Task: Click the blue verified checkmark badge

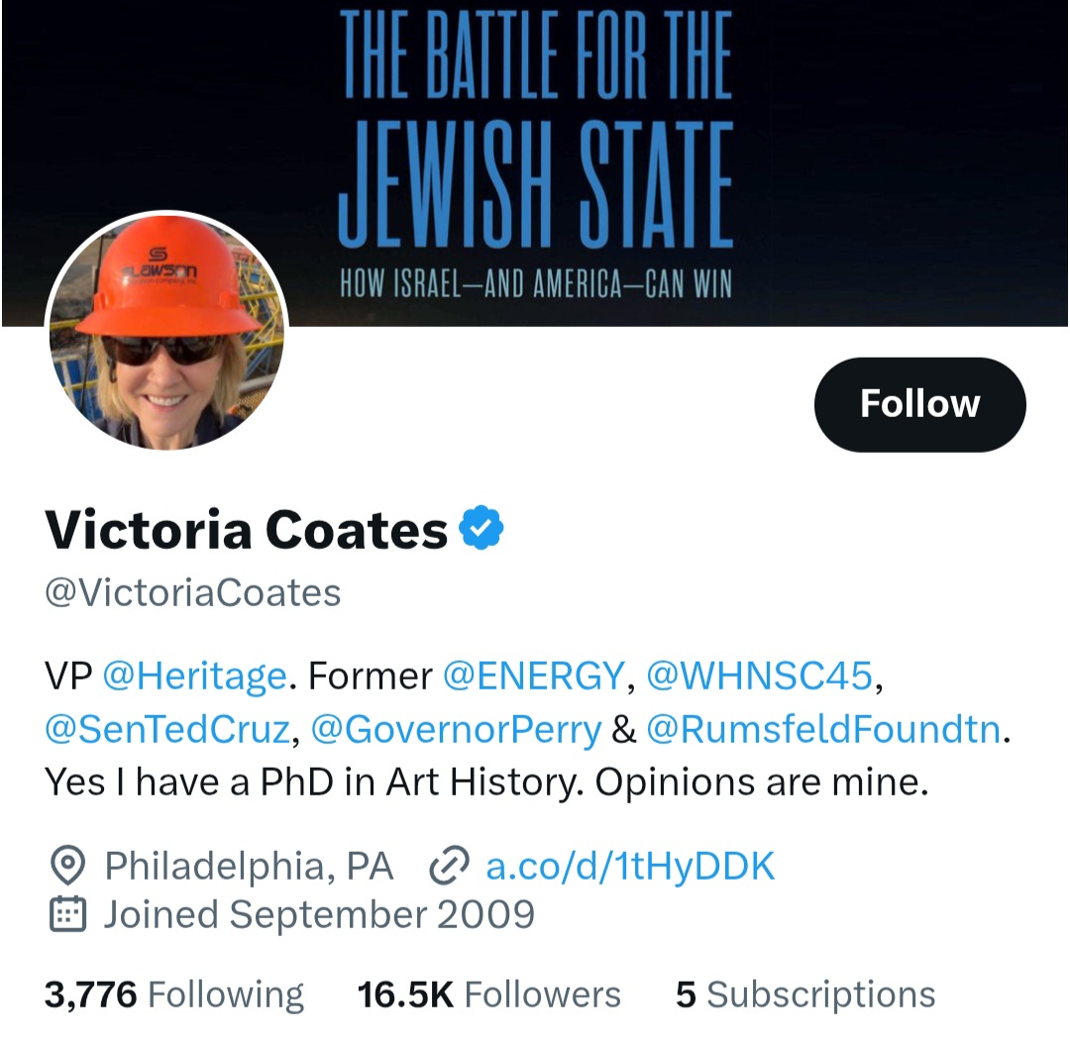Action: click(481, 529)
